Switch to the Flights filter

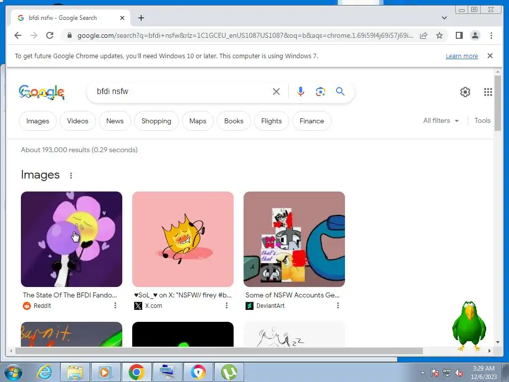click(x=271, y=121)
